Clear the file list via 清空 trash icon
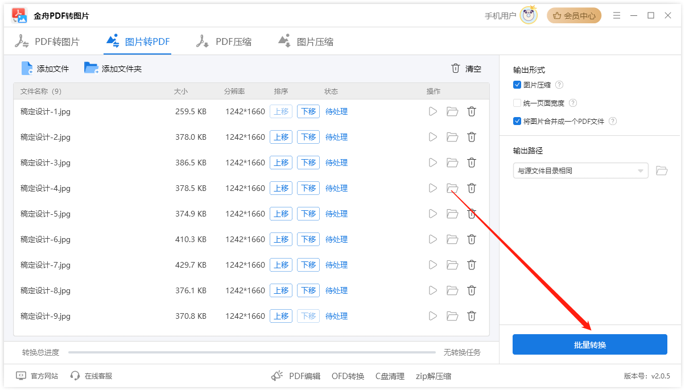The width and height of the screenshot is (685, 391). (455, 68)
